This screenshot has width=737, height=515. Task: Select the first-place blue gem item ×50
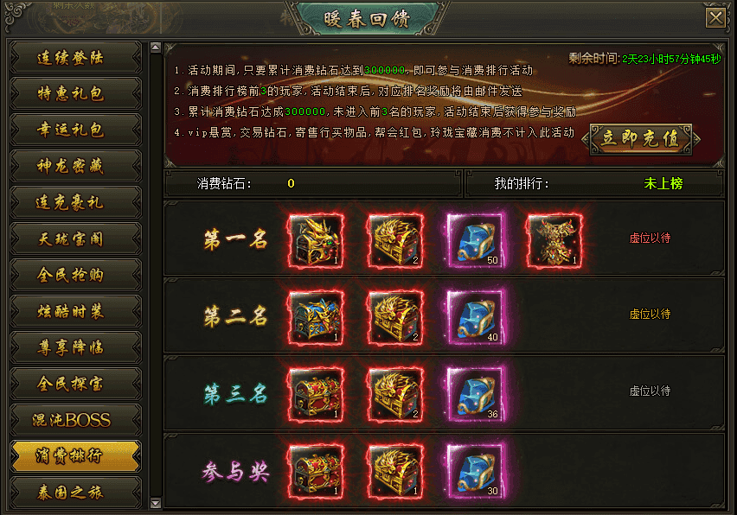coord(475,241)
